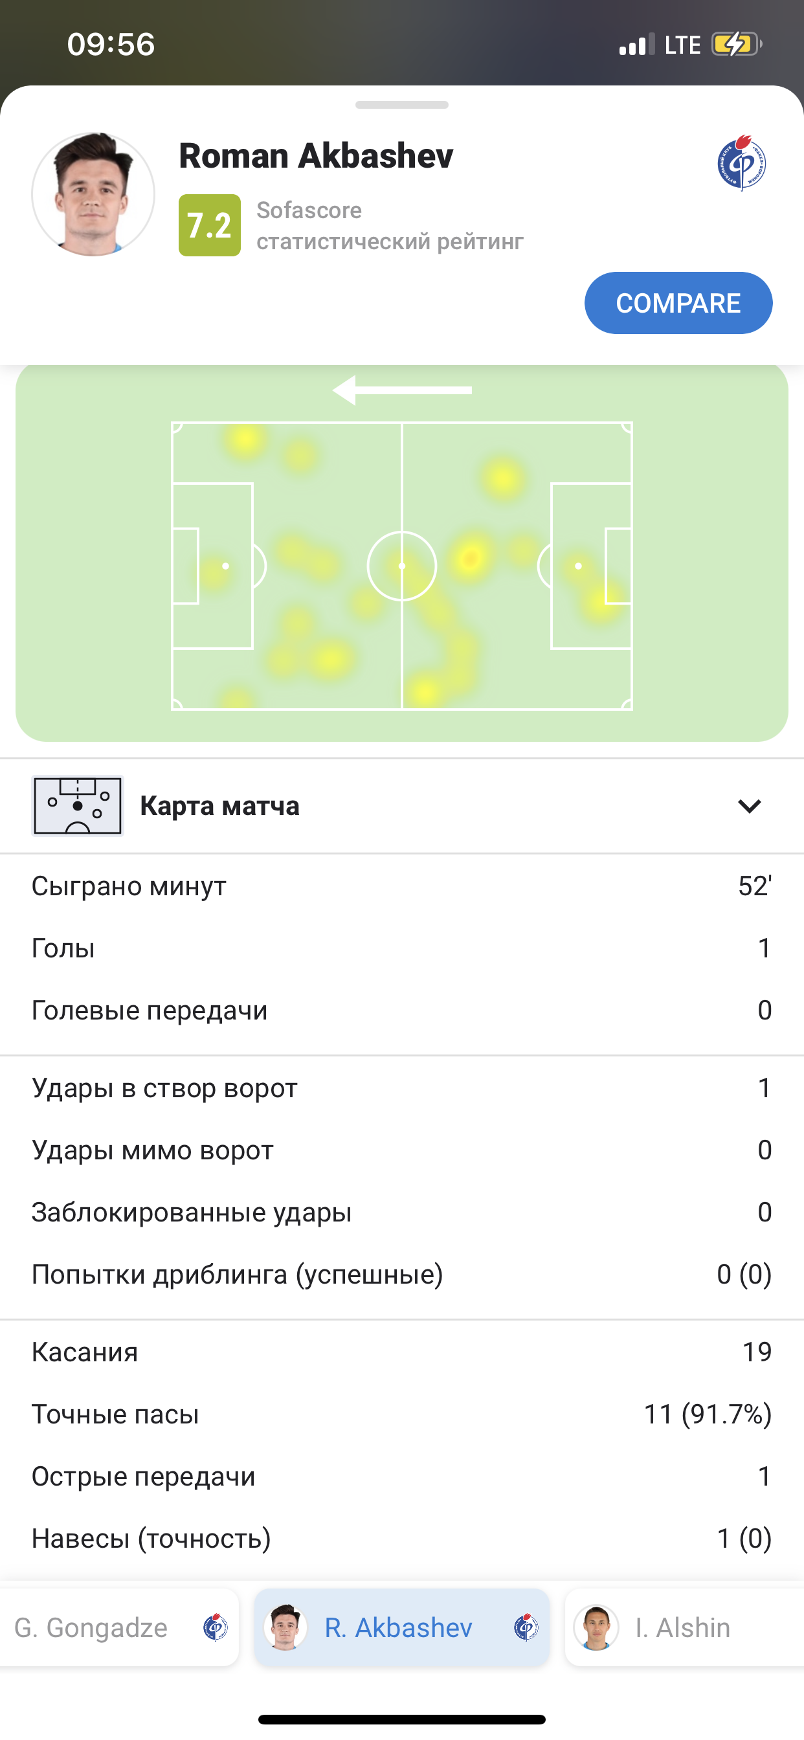The image size is (804, 1740).
Task: Tap club crest on R. Akbashev tab
Action: pyautogui.click(x=526, y=1627)
